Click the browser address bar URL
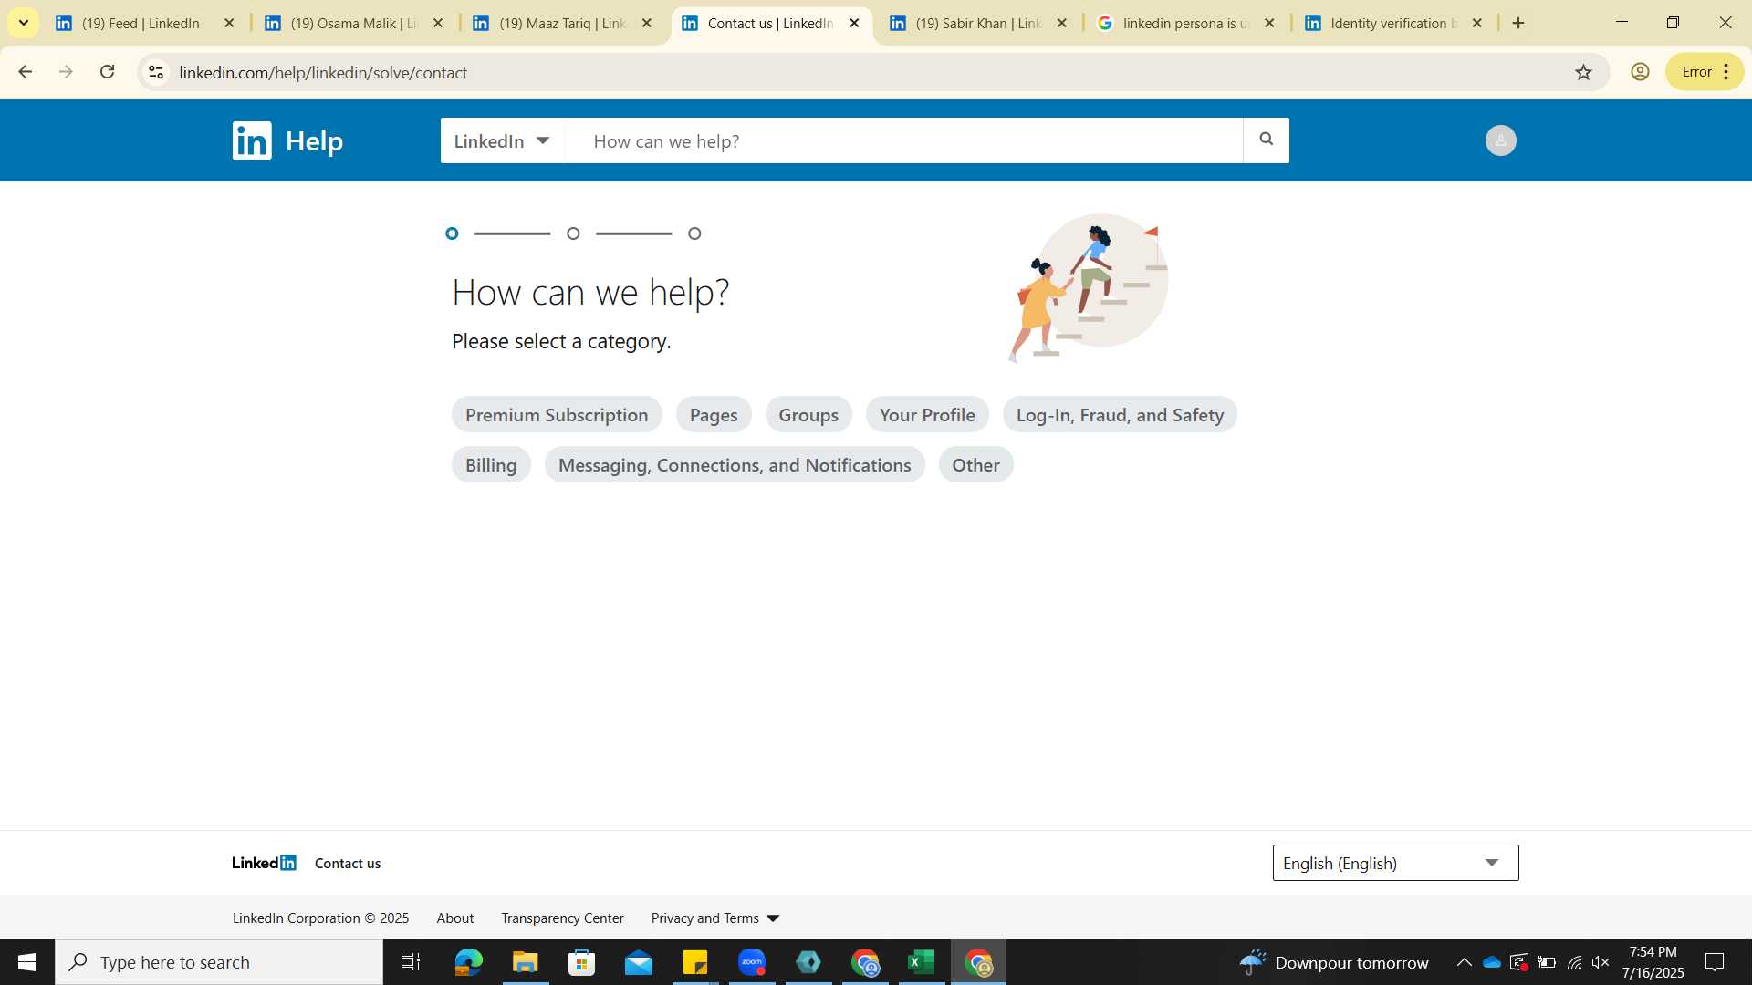Image resolution: width=1752 pixels, height=985 pixels. tap(323, 72)
